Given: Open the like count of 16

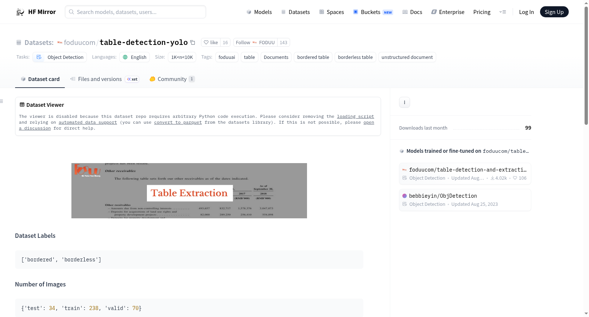Looking at the screenshot, I should pyautogui.click(x=225, y=43).
